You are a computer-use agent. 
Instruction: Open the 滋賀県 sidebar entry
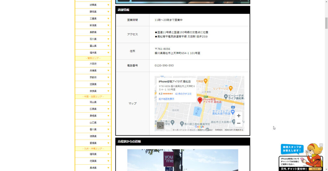coord(93,84)
